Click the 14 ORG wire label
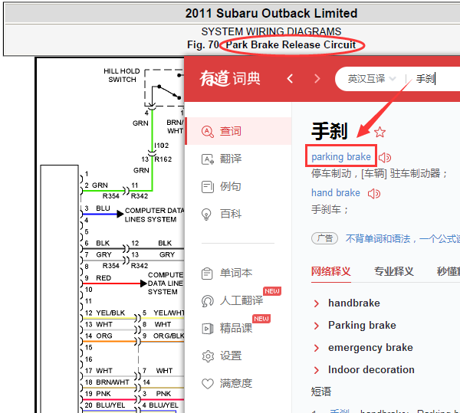Screen dimensions: 460x413 tap(99, 336)
